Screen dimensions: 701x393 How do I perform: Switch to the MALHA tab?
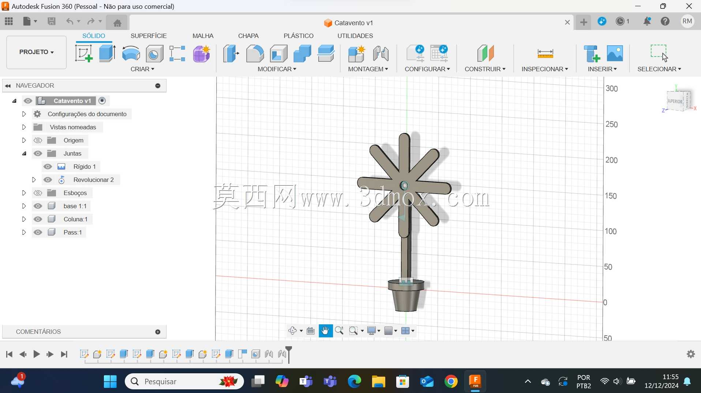[203, 36]
